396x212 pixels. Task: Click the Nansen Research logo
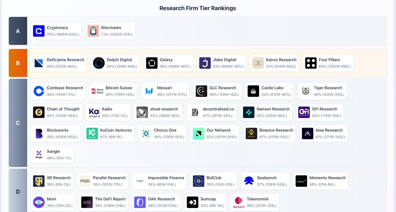click(248, 112)
